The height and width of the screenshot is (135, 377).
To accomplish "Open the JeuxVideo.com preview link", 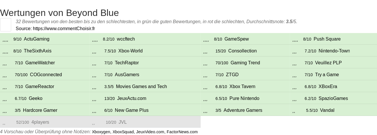I will 150,132.
